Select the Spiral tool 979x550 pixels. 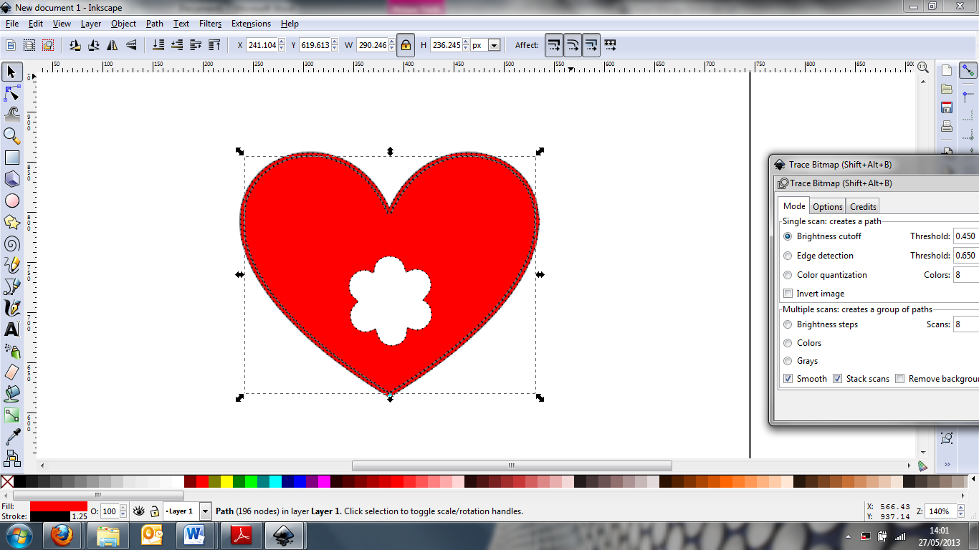pos(12,243)
